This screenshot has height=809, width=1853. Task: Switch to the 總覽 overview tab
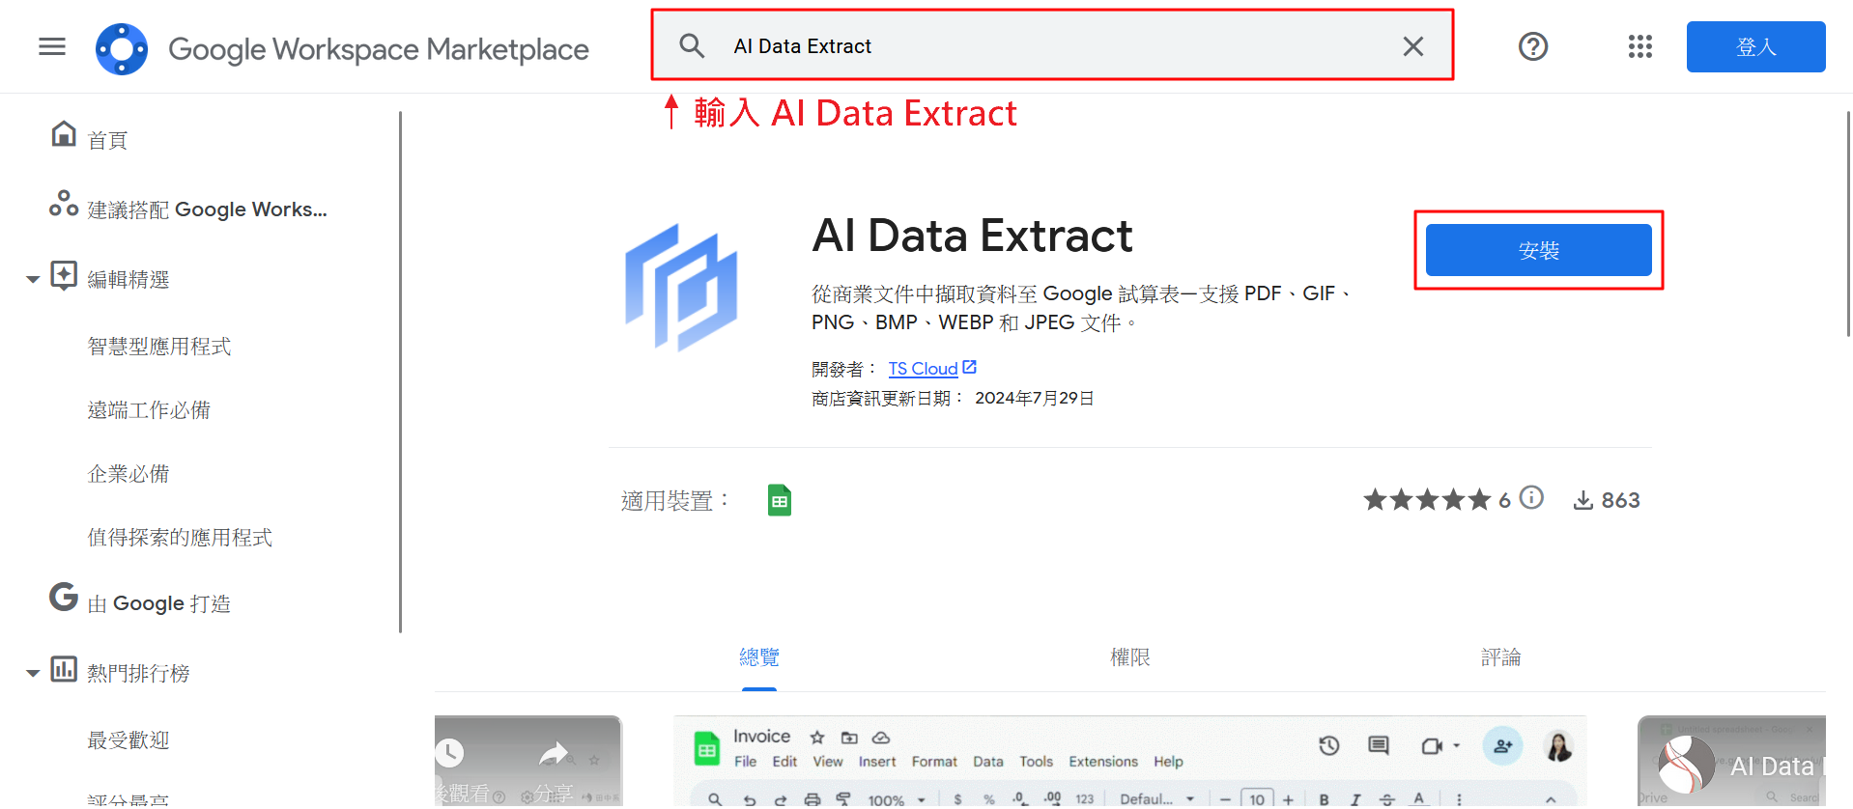[x=759, y=657]
